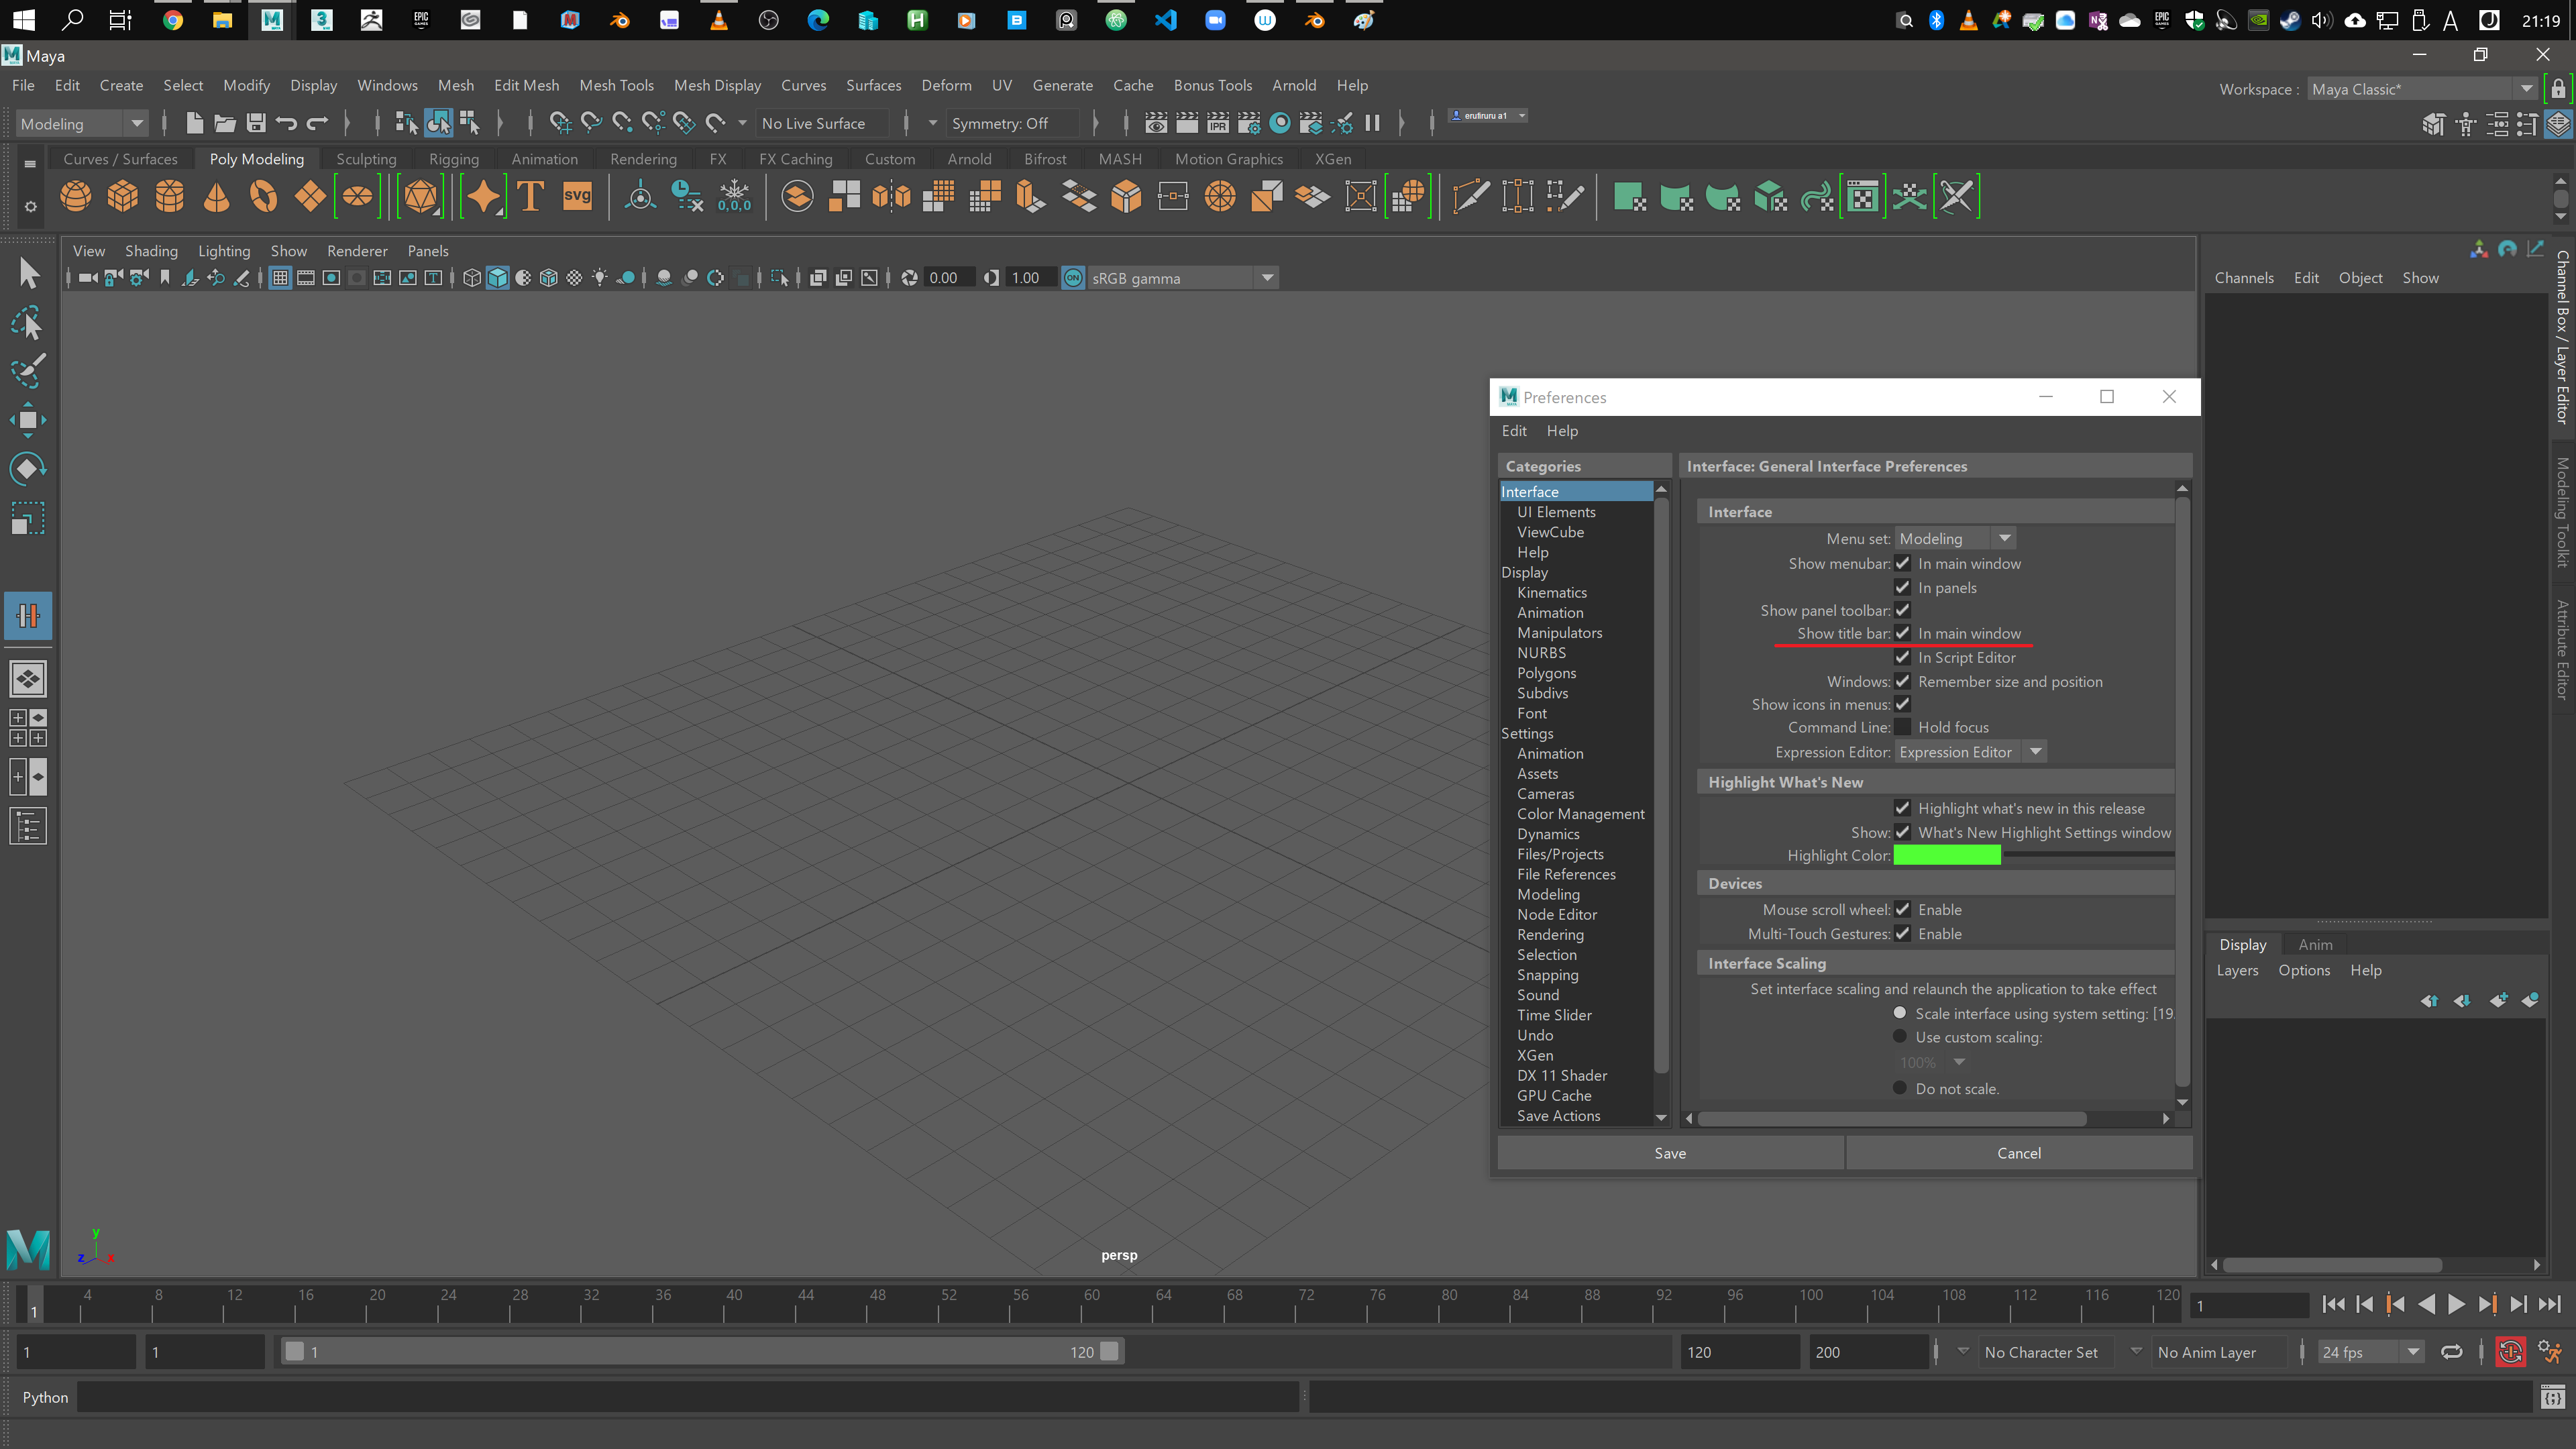
Task: Enable wireframe-on-shaded display mode
Action: [549, 278]
